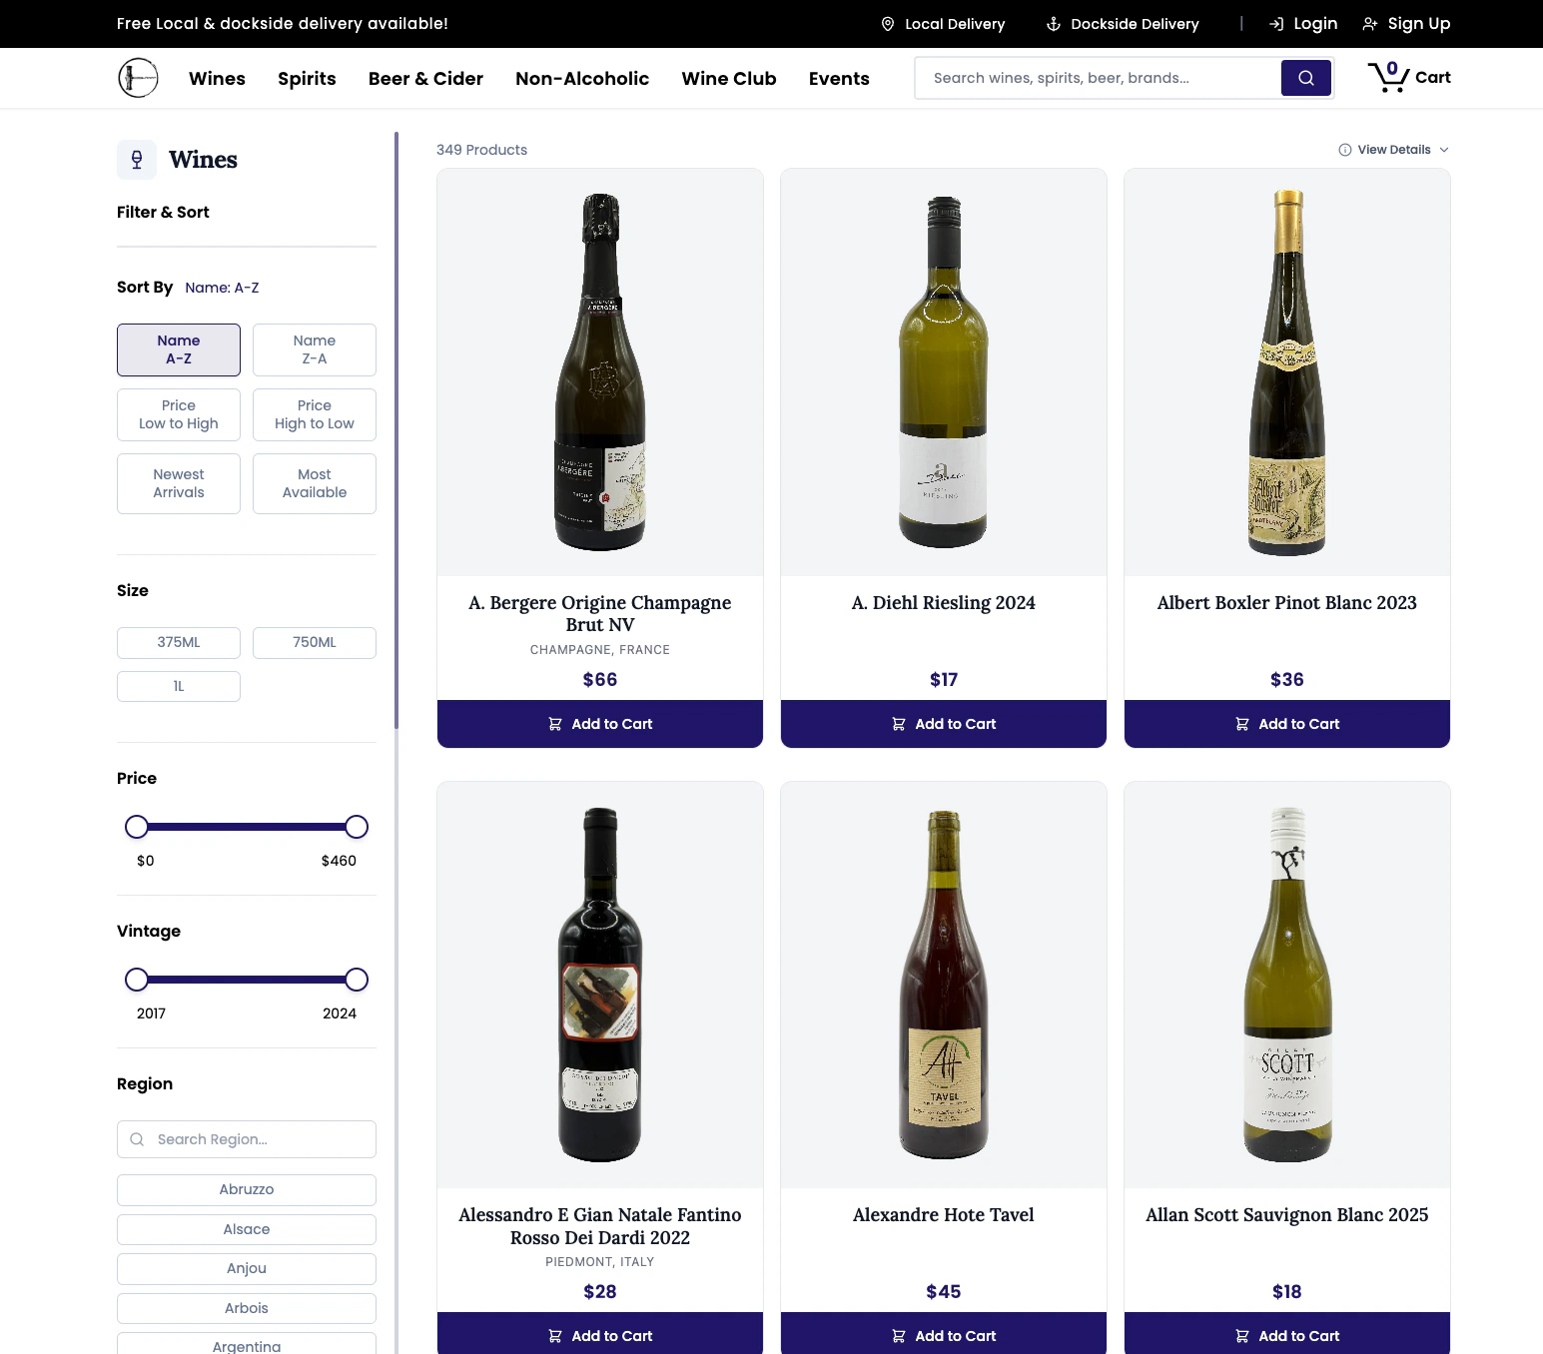Sort by Name Z-A
1543x1354 pixels.
click(x=315, y=349)
